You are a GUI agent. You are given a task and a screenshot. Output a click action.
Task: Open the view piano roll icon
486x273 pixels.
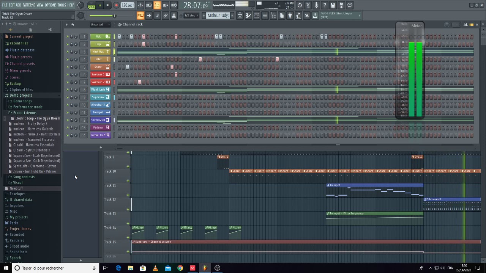point(248,16)
